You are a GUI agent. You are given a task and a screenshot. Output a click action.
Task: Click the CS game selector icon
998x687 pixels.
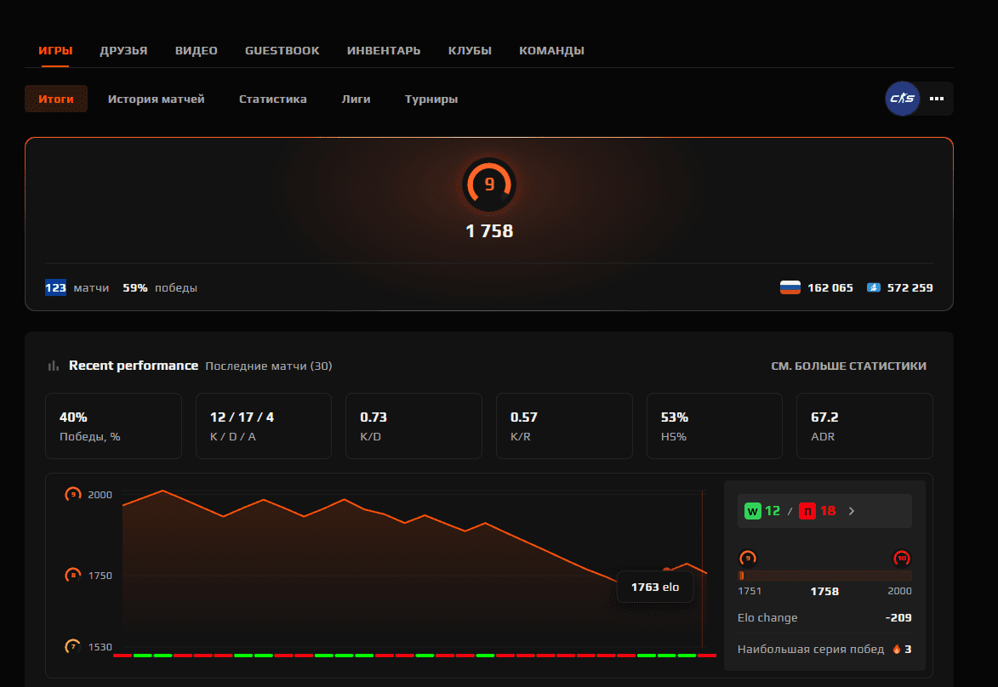point(902,99)
